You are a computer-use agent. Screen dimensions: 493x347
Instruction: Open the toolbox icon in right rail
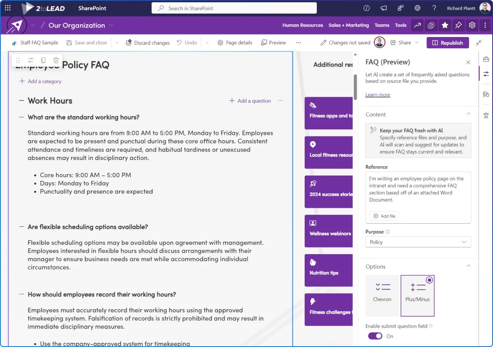(x=486, y=59)
